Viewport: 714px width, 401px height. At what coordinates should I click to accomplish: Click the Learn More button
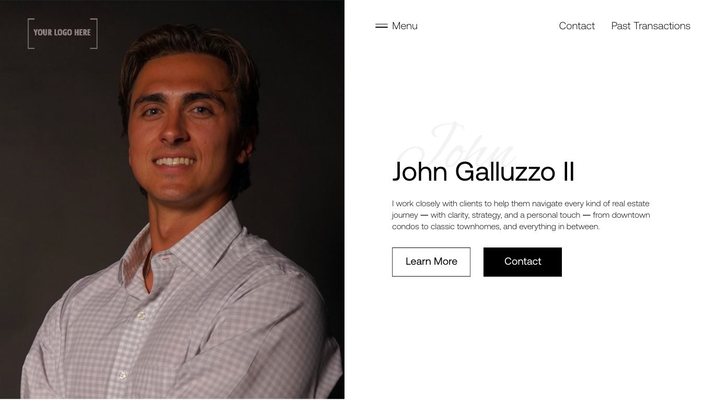[x=431, y=262]
